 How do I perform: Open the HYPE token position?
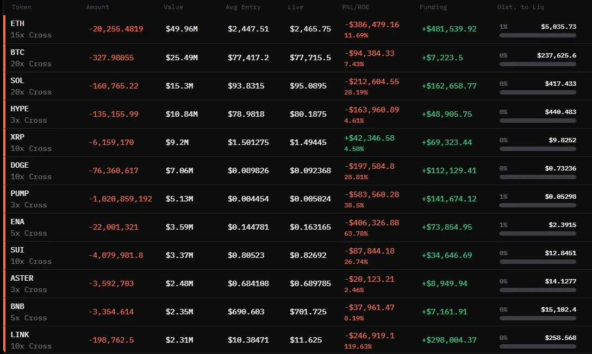(x=20, y=109)
